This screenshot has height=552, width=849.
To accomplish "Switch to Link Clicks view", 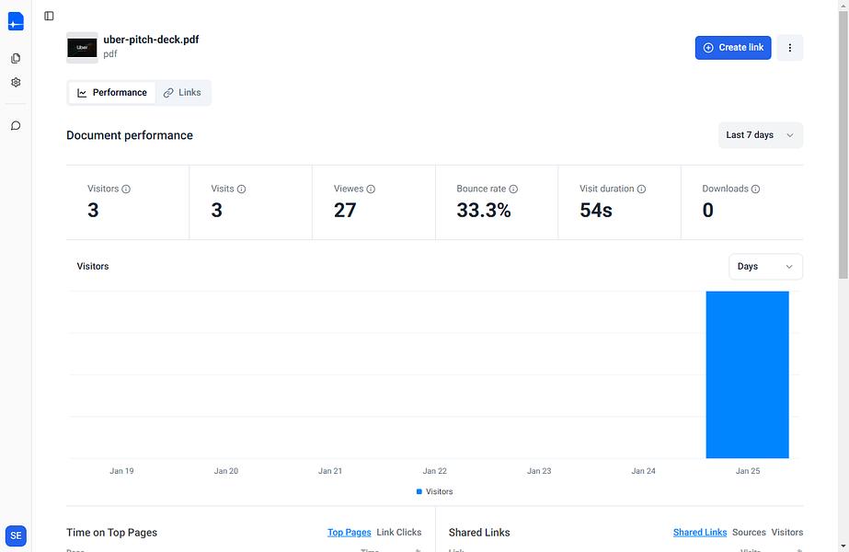I will tap(399, 533).
